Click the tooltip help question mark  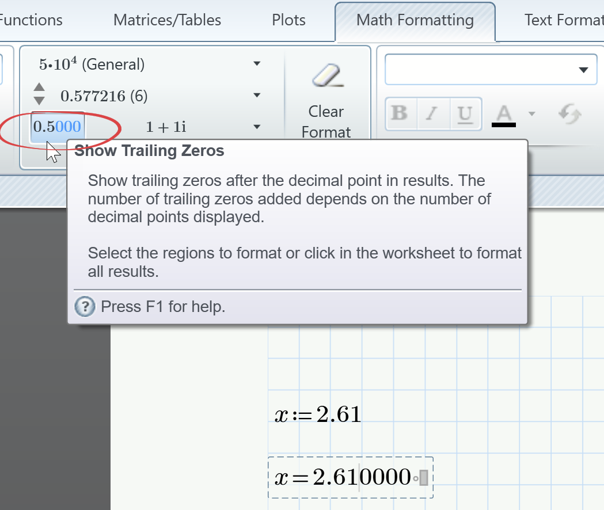(85, 306)
